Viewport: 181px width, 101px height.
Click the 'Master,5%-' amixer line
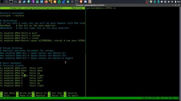(33, 53)
